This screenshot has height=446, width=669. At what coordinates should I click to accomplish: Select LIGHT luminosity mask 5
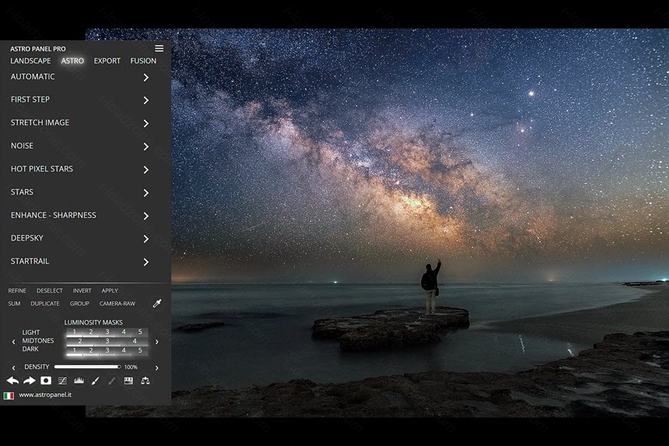tap(140, 332)
